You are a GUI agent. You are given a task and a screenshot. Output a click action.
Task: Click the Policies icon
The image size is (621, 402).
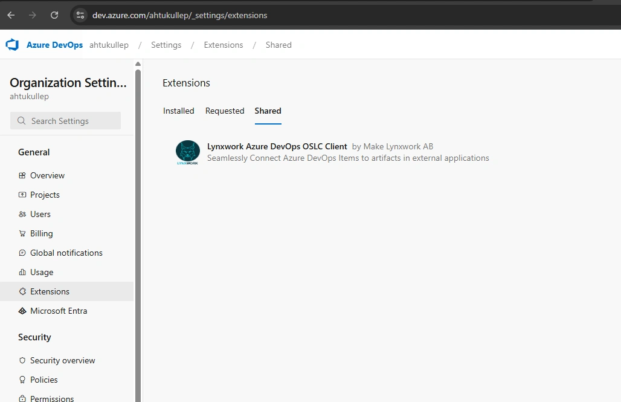pos(22,380)
